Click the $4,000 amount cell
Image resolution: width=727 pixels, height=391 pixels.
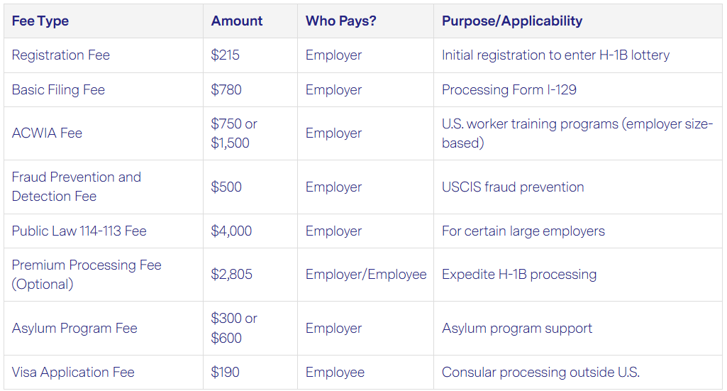pyautogui.click(x=231, y=231)
